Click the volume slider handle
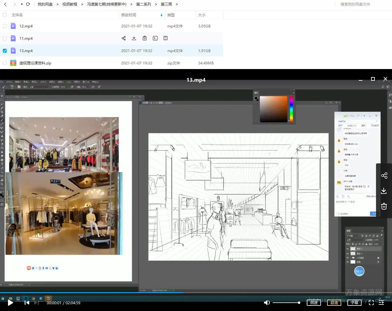 (x=299, y=303)
